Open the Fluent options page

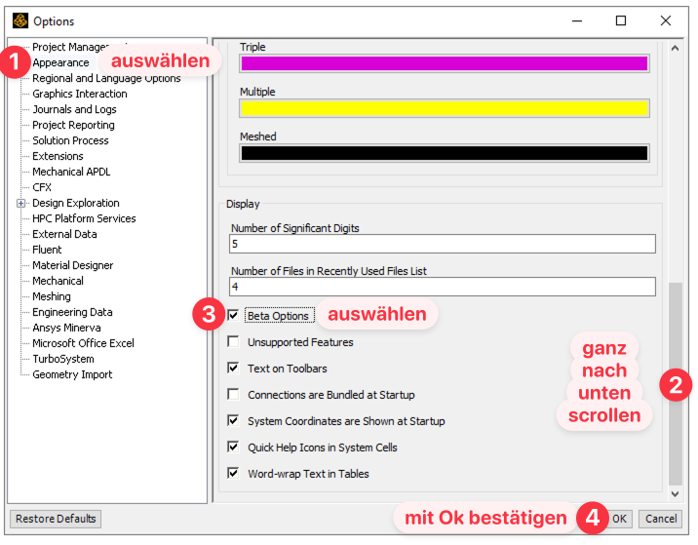49,250
